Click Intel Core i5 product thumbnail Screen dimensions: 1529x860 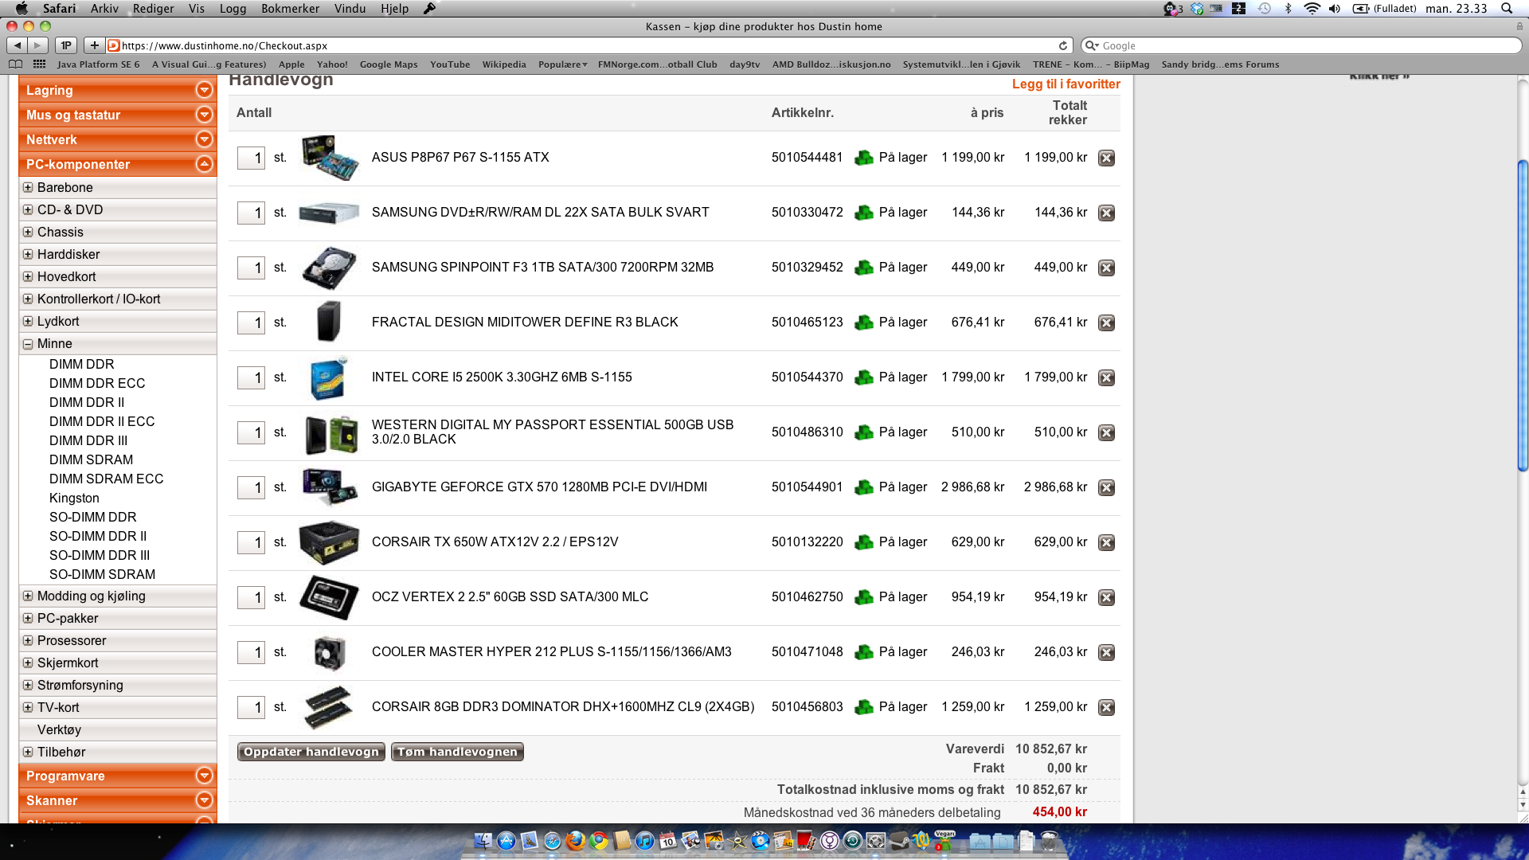[329, 377]
